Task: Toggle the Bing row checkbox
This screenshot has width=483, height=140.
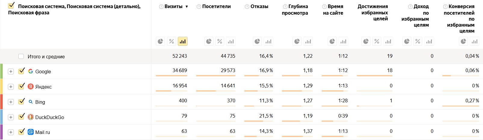Action: 21,102
